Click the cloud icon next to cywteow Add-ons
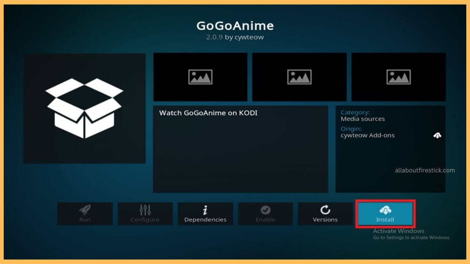 click(437, 135)
